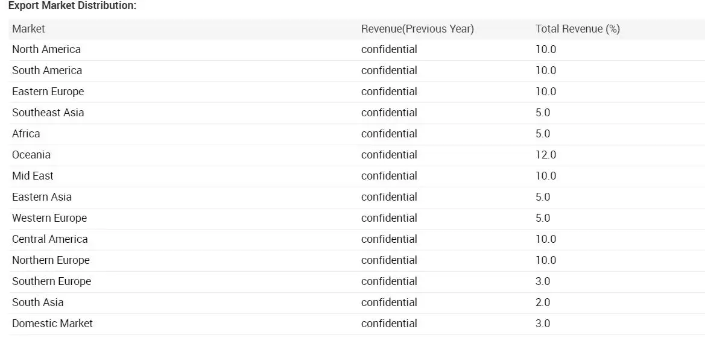Click Oceania's 12.0 revenue percentage
This screenshot has height=338, width=705.
tap(546, 155)
